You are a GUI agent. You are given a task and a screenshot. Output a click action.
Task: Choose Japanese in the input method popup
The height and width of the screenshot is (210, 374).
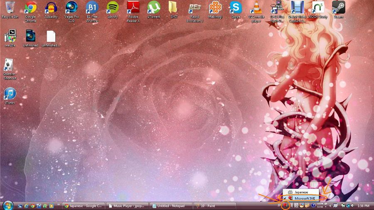[301, 192]
